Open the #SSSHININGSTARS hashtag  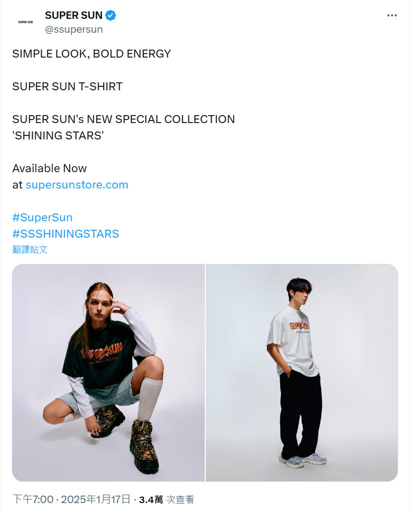pyautogui.click(x=66, y=234)
